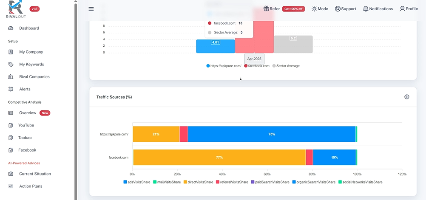Image resolution: width=426 pixels, height=200 pixels.
Task: Click the blue 4.01 column bar
Action: click(x=216, y=46)
